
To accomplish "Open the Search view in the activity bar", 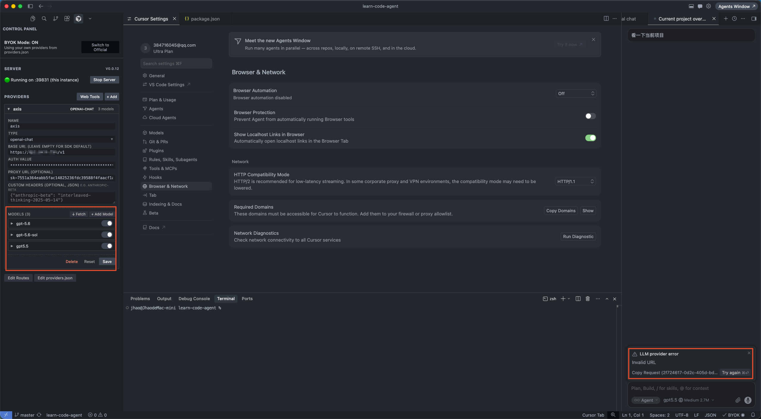I will (x=44, y=19).
